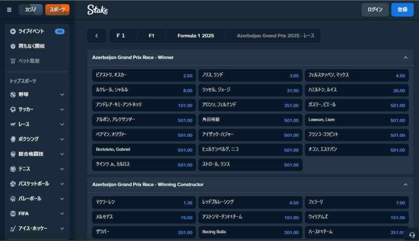Click the racing (レース) horse icon

(13, 124)
